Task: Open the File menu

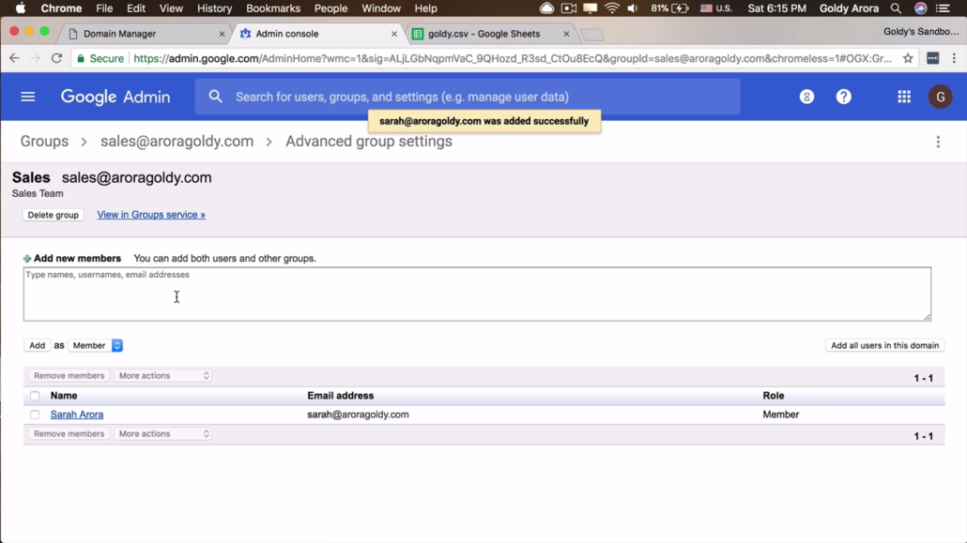Action: (104, 8)
